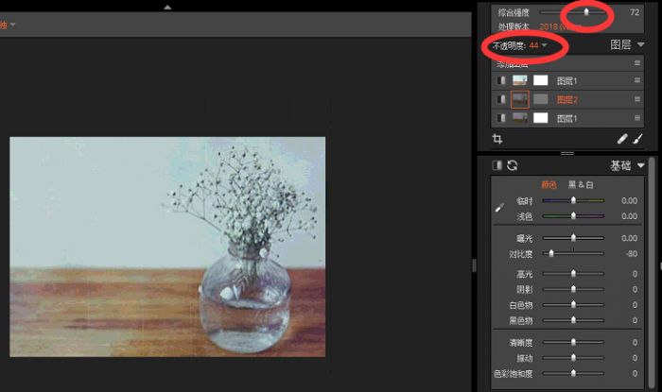Click the 2018 processing version link
Viewport: 662px width, 392px height.
click(x=554, y=27)
